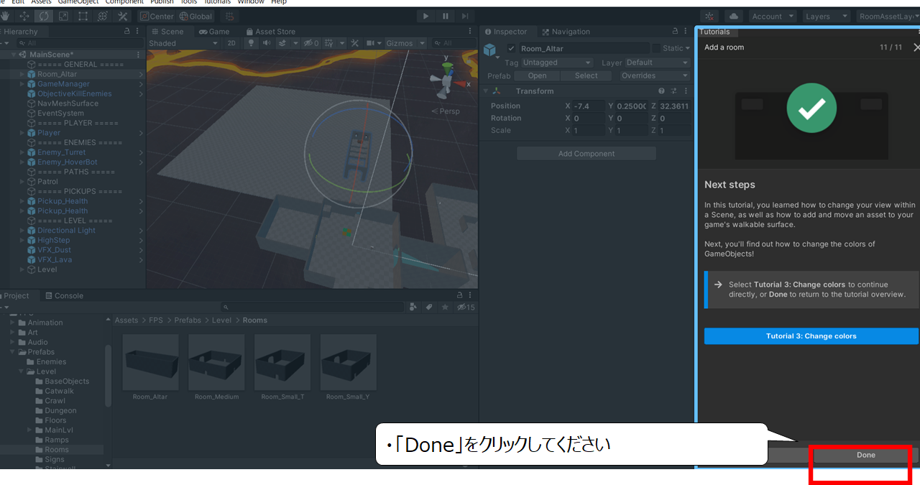
Task: Open the Collab services icon
Action: [x=710, y=16]
